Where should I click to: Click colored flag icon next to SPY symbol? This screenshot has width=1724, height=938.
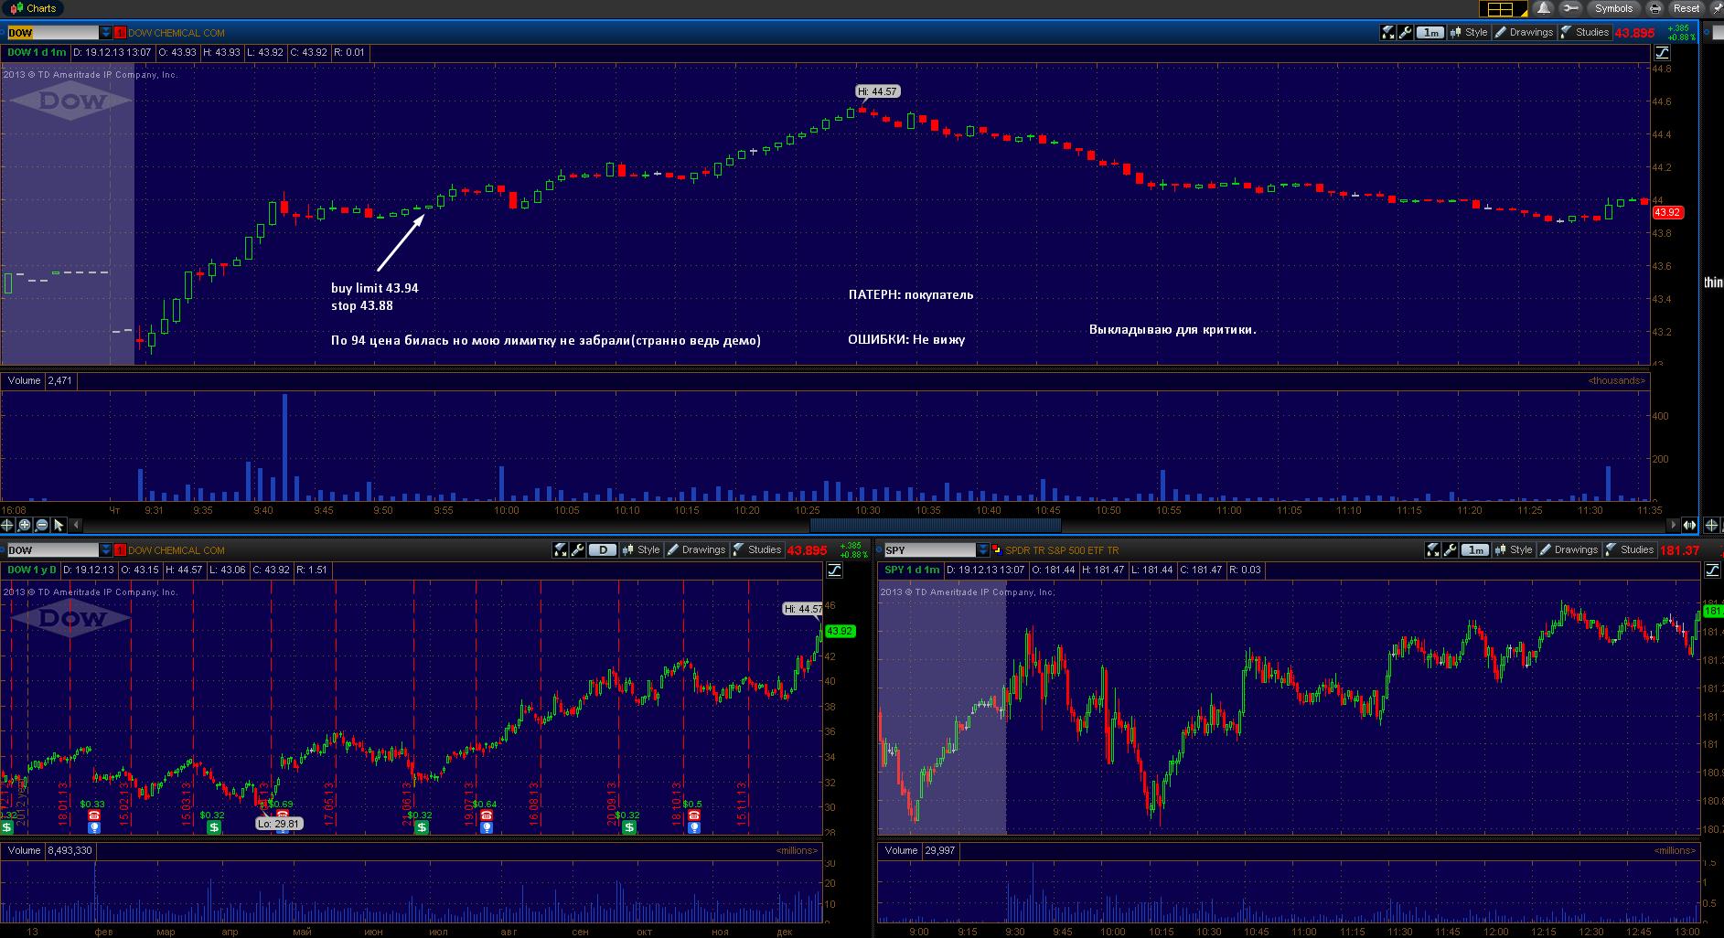pyautogui.click(x=997, y=550)
